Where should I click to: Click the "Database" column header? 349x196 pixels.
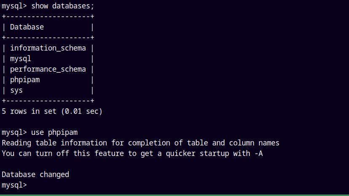coord(27,27)
